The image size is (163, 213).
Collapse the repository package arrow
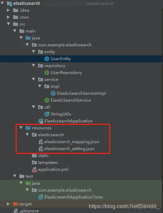coord(34,65)
